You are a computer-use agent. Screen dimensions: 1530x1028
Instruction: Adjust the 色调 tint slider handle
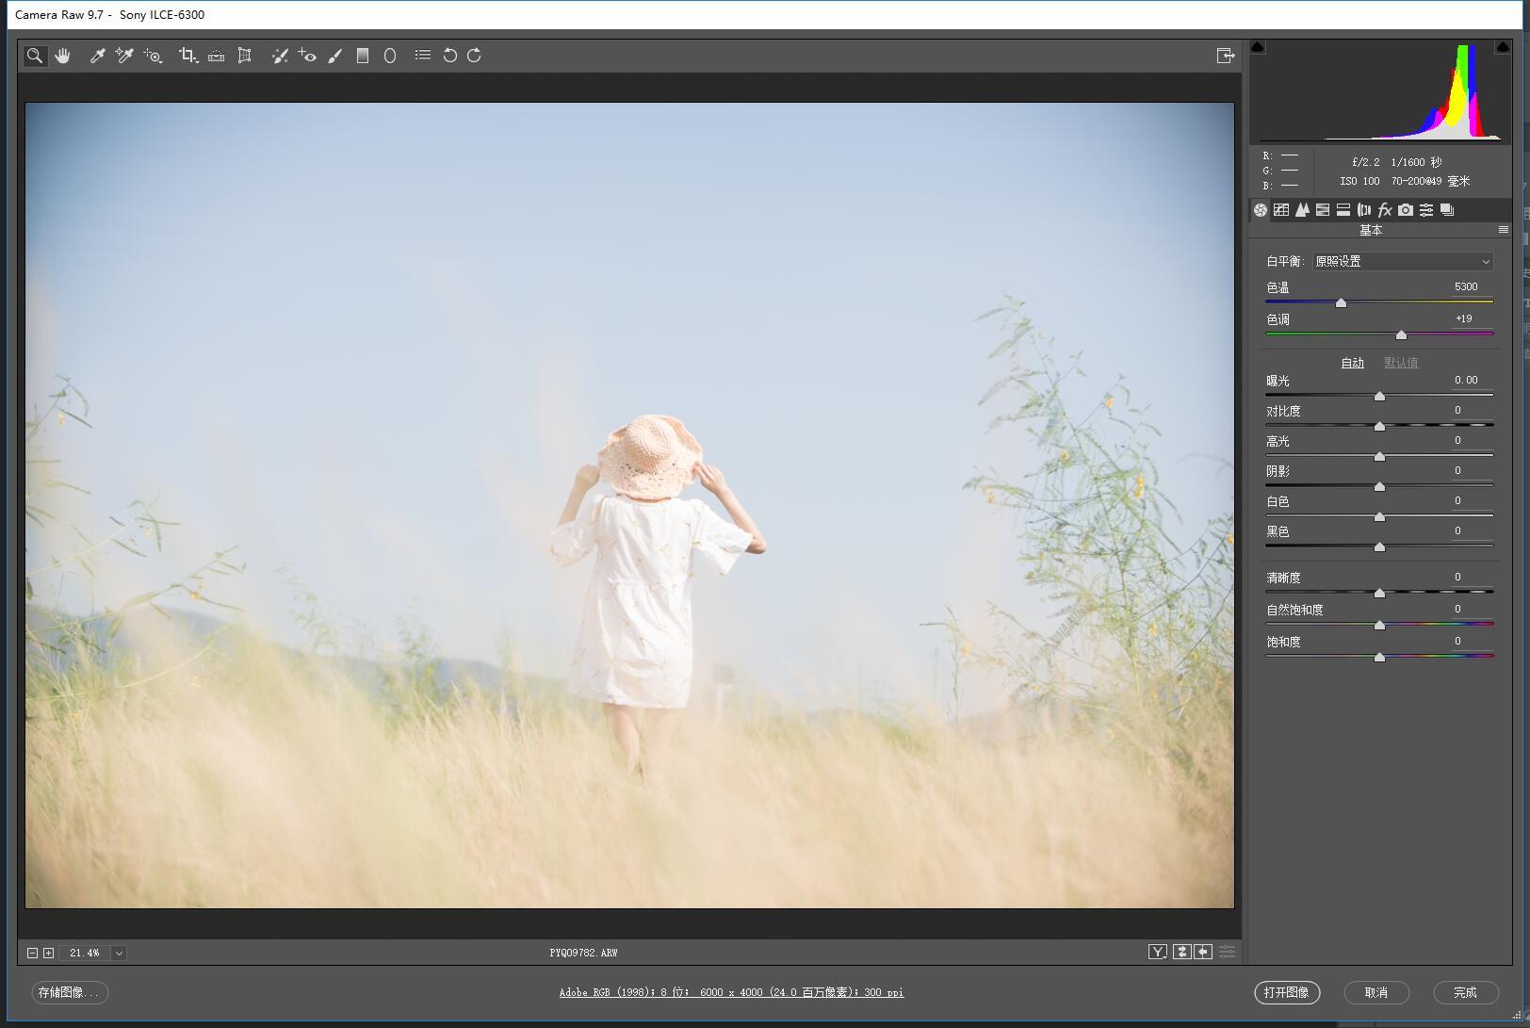point(1401,335)
